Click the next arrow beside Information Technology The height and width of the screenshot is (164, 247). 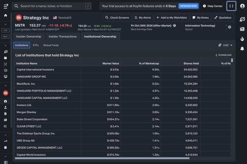coord(230,27)
